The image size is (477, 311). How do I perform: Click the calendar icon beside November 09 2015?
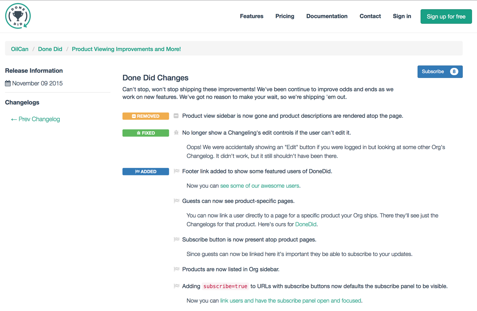[8, 84]
